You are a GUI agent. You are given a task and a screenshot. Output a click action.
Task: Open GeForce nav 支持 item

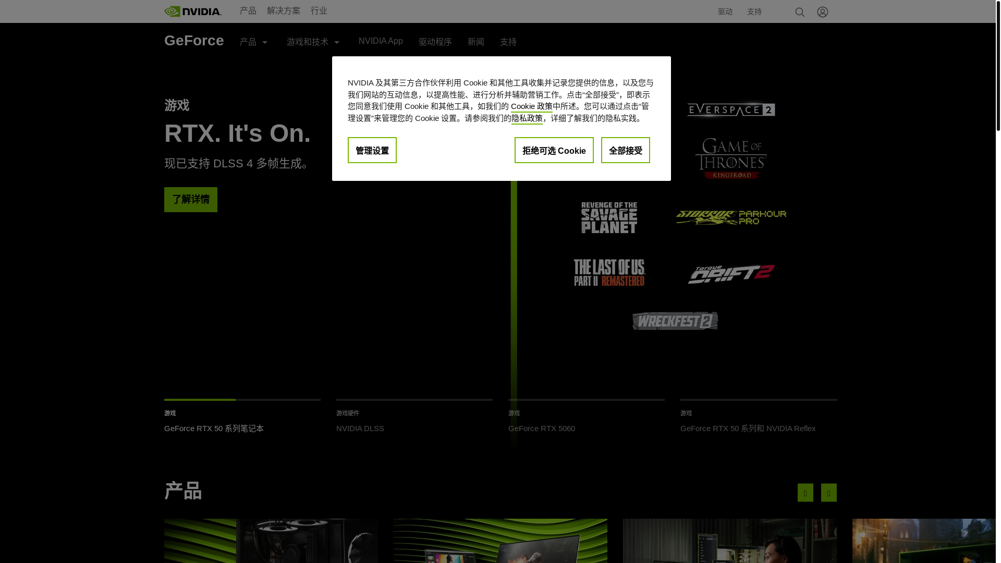(x=508, y=42)
